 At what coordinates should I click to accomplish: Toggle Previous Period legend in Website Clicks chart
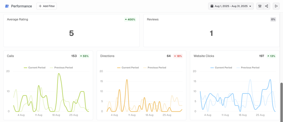(248, 68)
